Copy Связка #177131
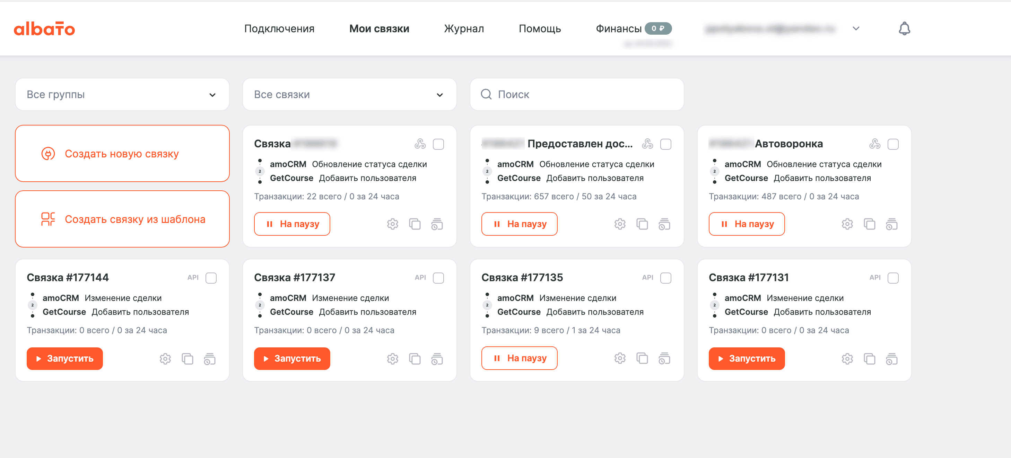1011x458 pixels. coord(869,359)
